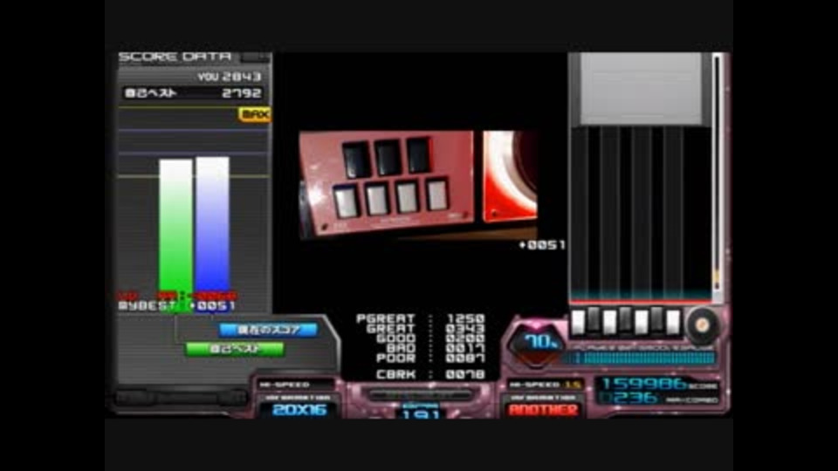Click the +0051 text left of lanes
838x471 pixels.
click(x=542, y=245)
